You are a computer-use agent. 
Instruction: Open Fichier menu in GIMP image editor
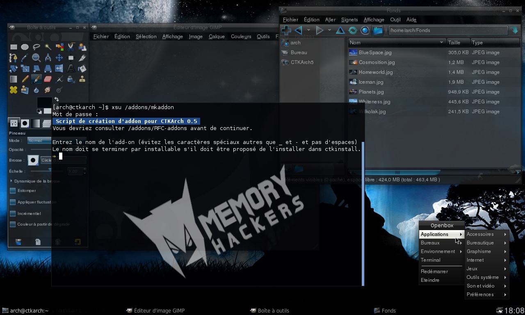(101, 37)
